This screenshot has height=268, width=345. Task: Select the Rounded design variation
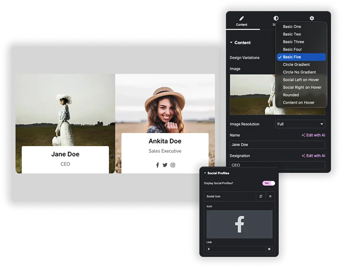tap(291, 95)
